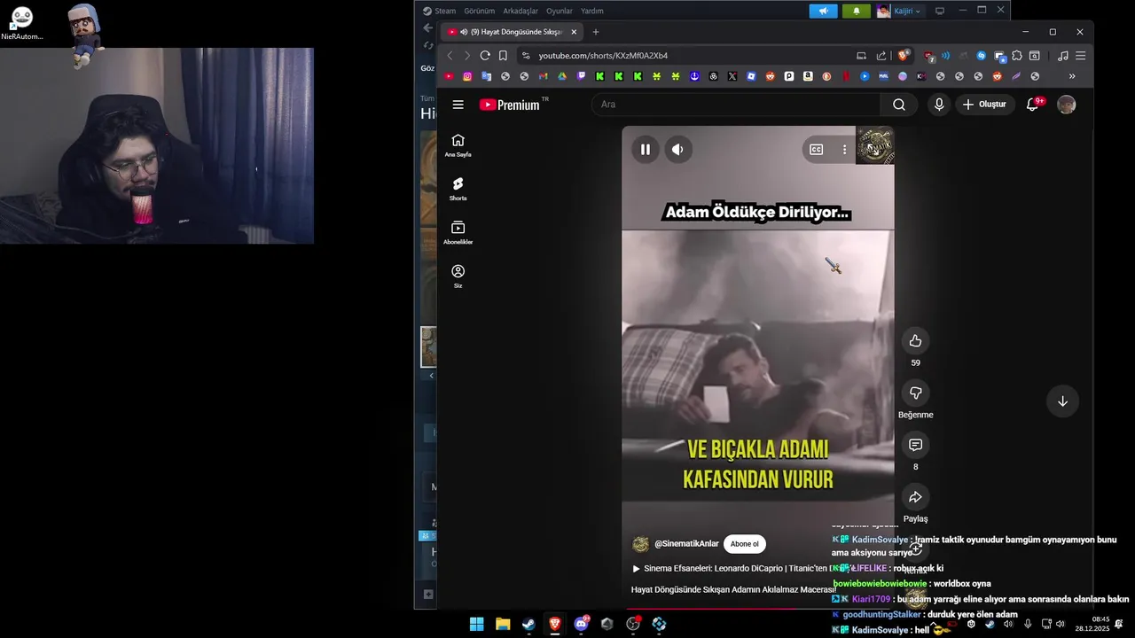Bookmark this page in Brave

[503, 56]
